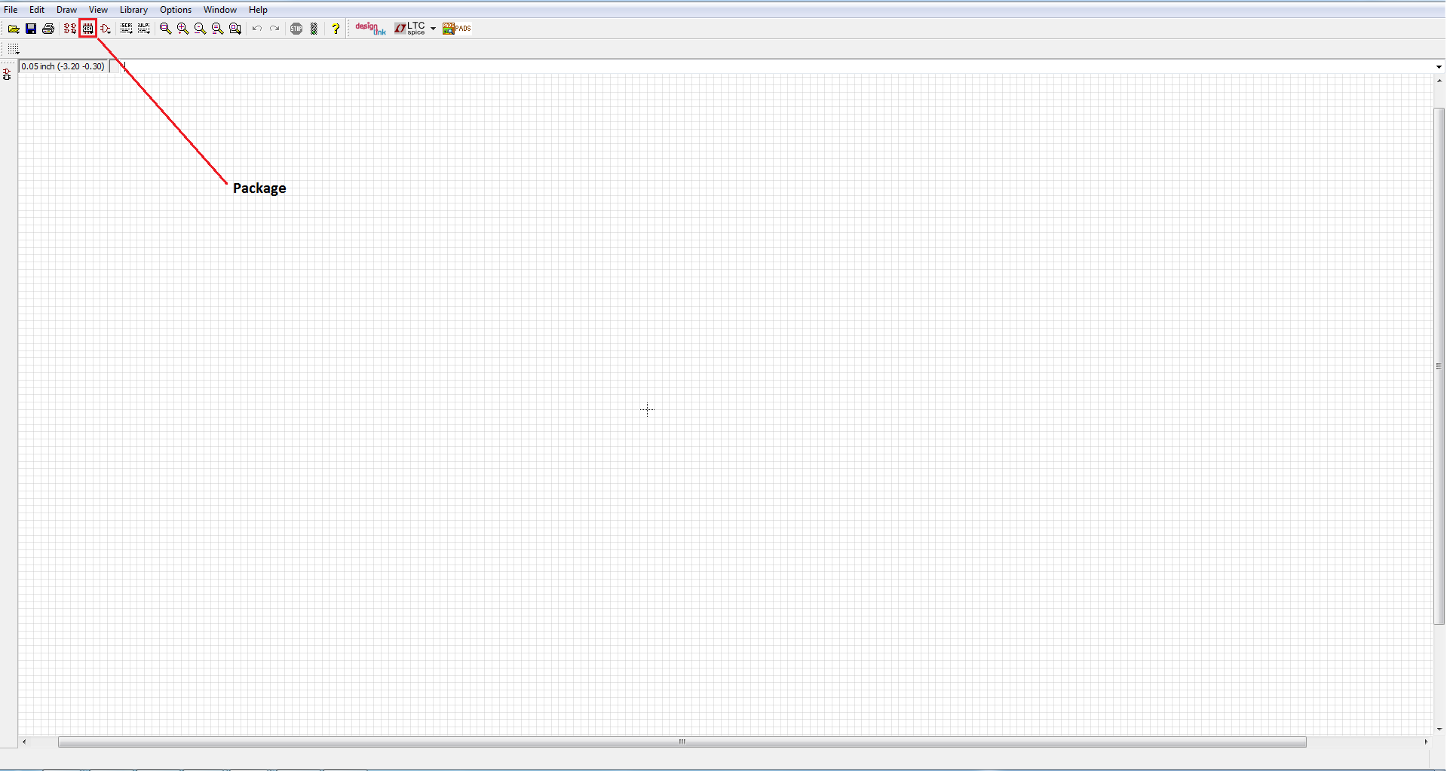Click the Stop sign icon
The width and height of the screenshot is (1447, 771).
[296, 29]
